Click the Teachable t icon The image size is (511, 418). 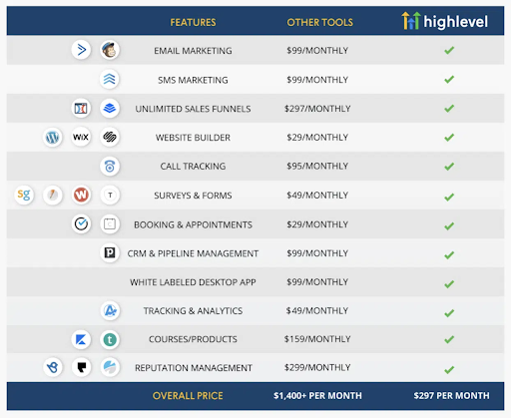(110, 339)
